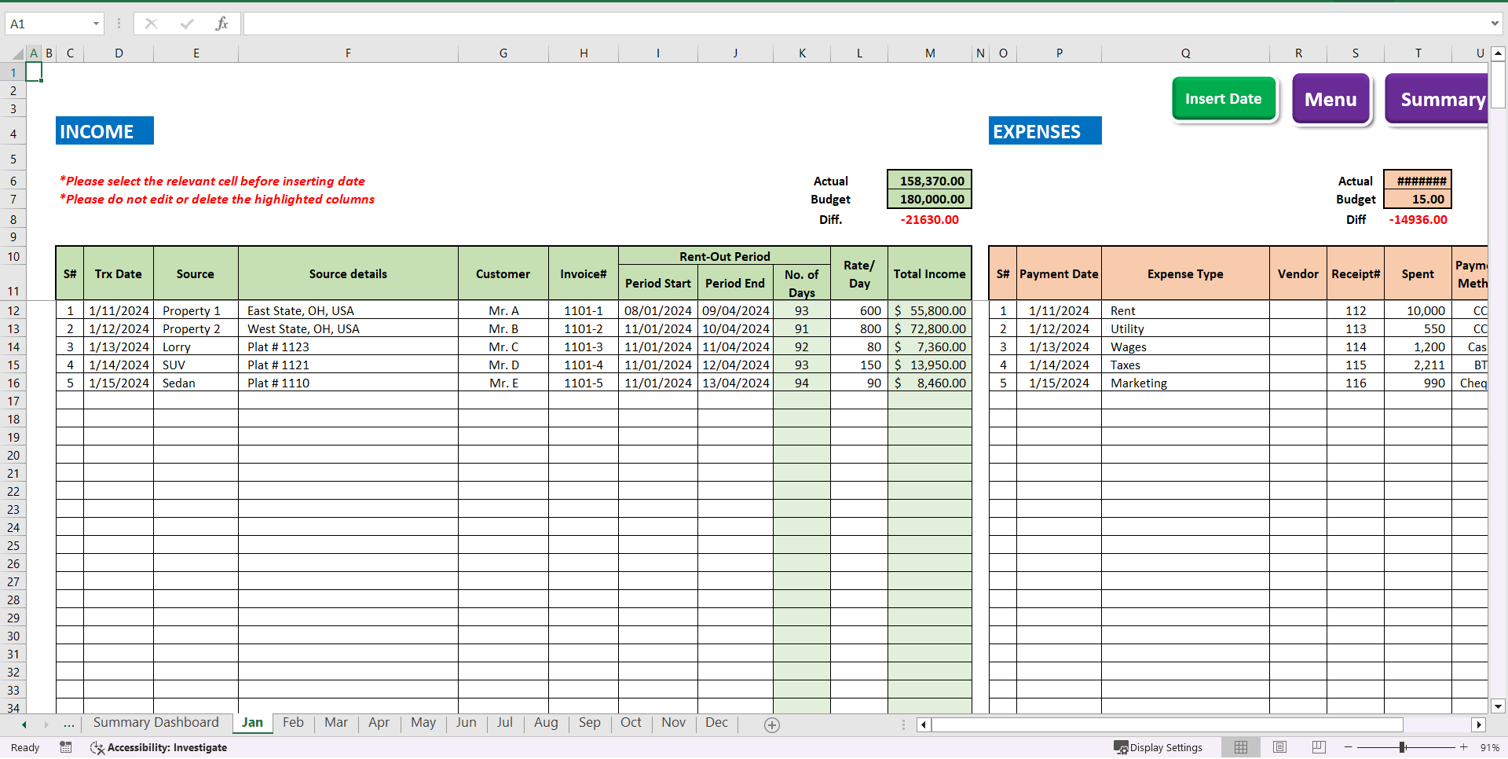
Task: Click inside the formula bar input
Action: (x=864, y=24)
